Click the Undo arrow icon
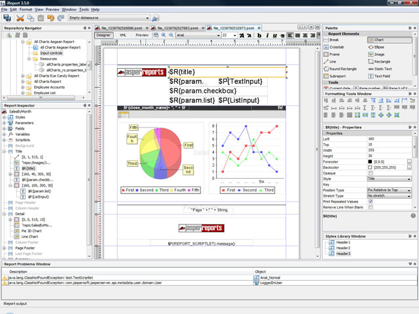Screen dimensions: 419x314 [x=50, y=18]
